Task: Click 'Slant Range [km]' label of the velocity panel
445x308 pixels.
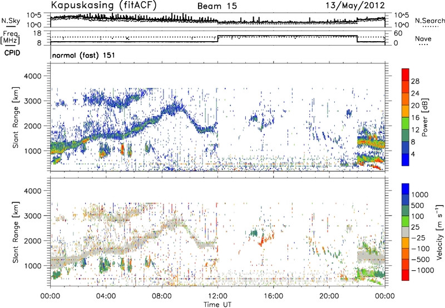Action: coord(16,232)
